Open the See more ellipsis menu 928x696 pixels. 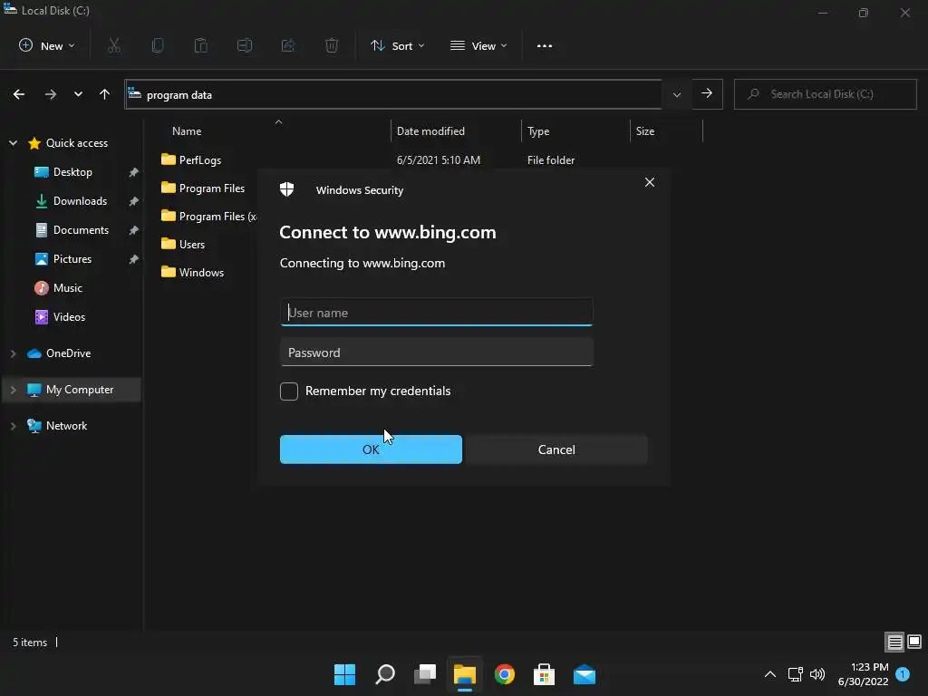click(x=545, y=45)
